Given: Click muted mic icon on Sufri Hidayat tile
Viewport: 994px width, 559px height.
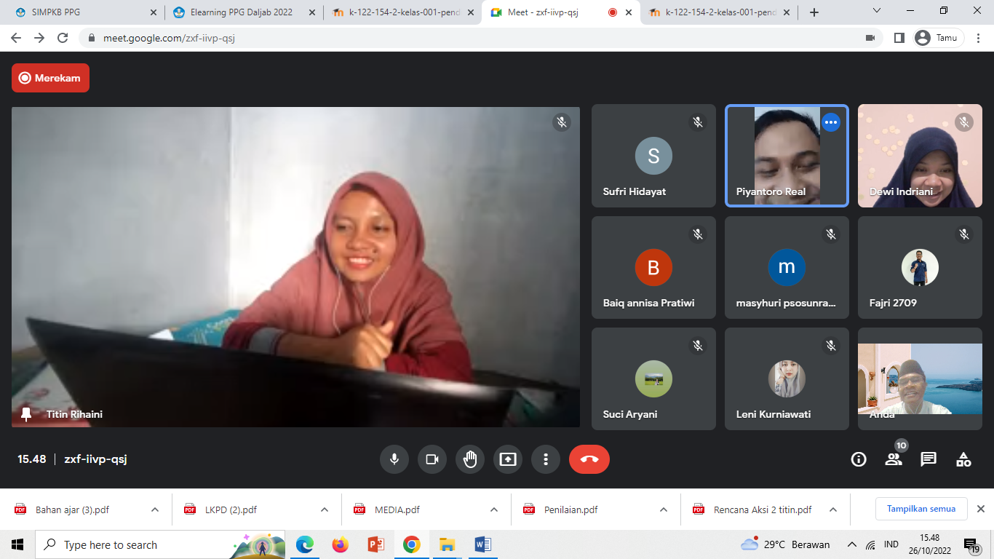Looking at the screenshot, I should click(698, 122).
